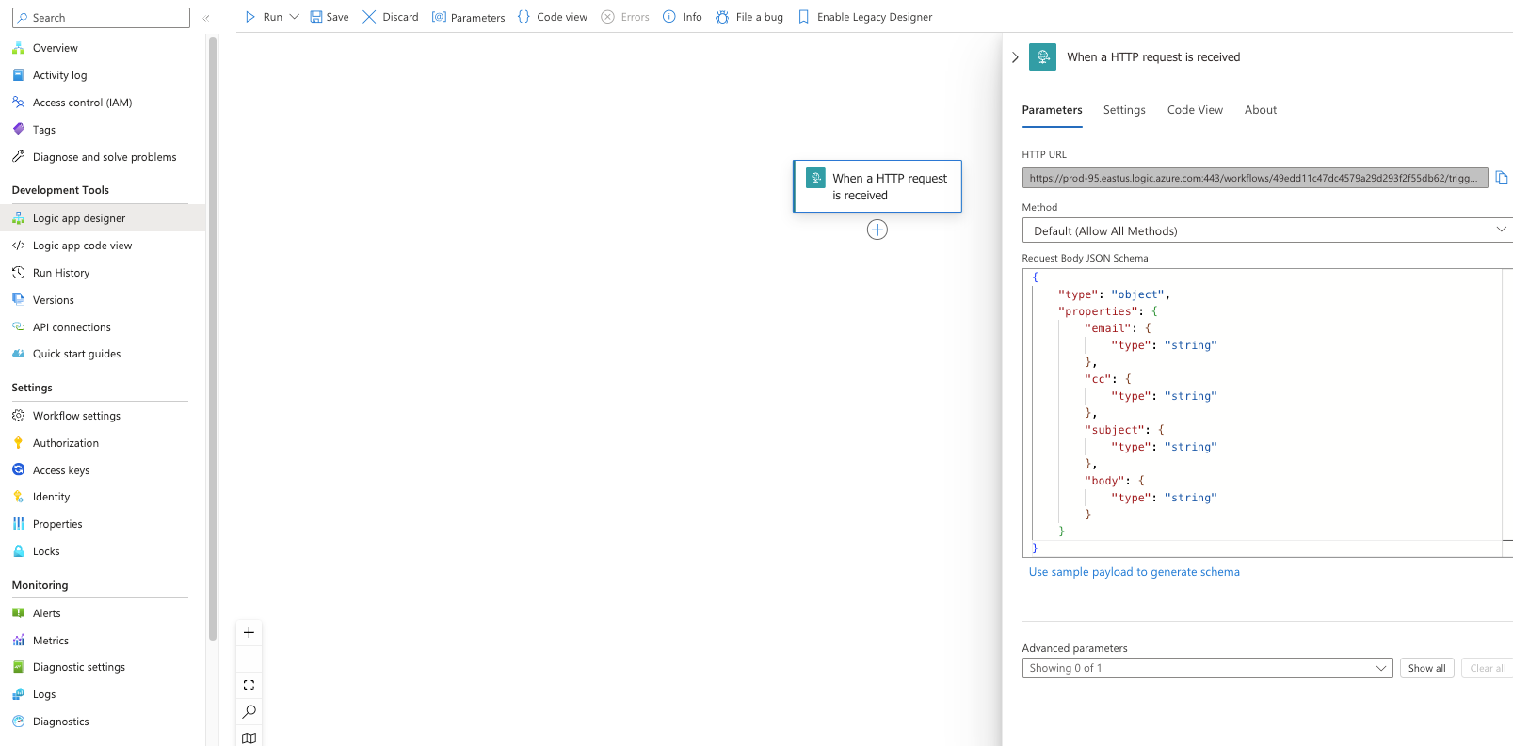1513x746 pixels.
Task: Click the Show all button
Action: [1426, 668]
